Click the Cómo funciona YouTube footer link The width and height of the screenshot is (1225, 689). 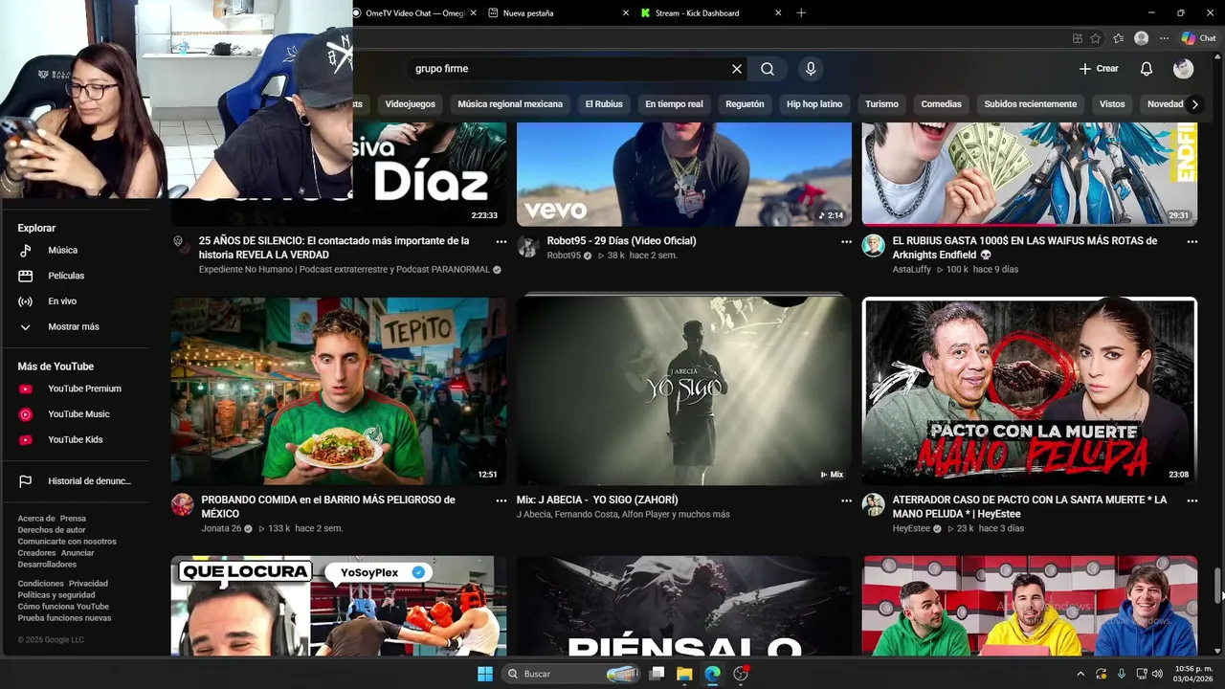pos(63,607)
